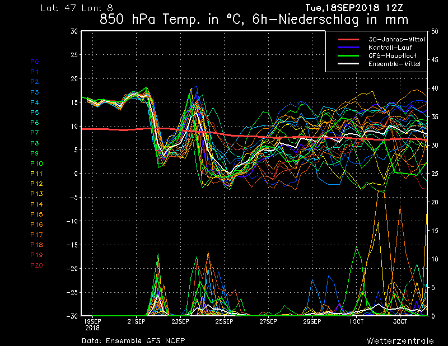Click the year "2018" below the 19SEP label
The image size is (448, 346).
tap(92, 328)
